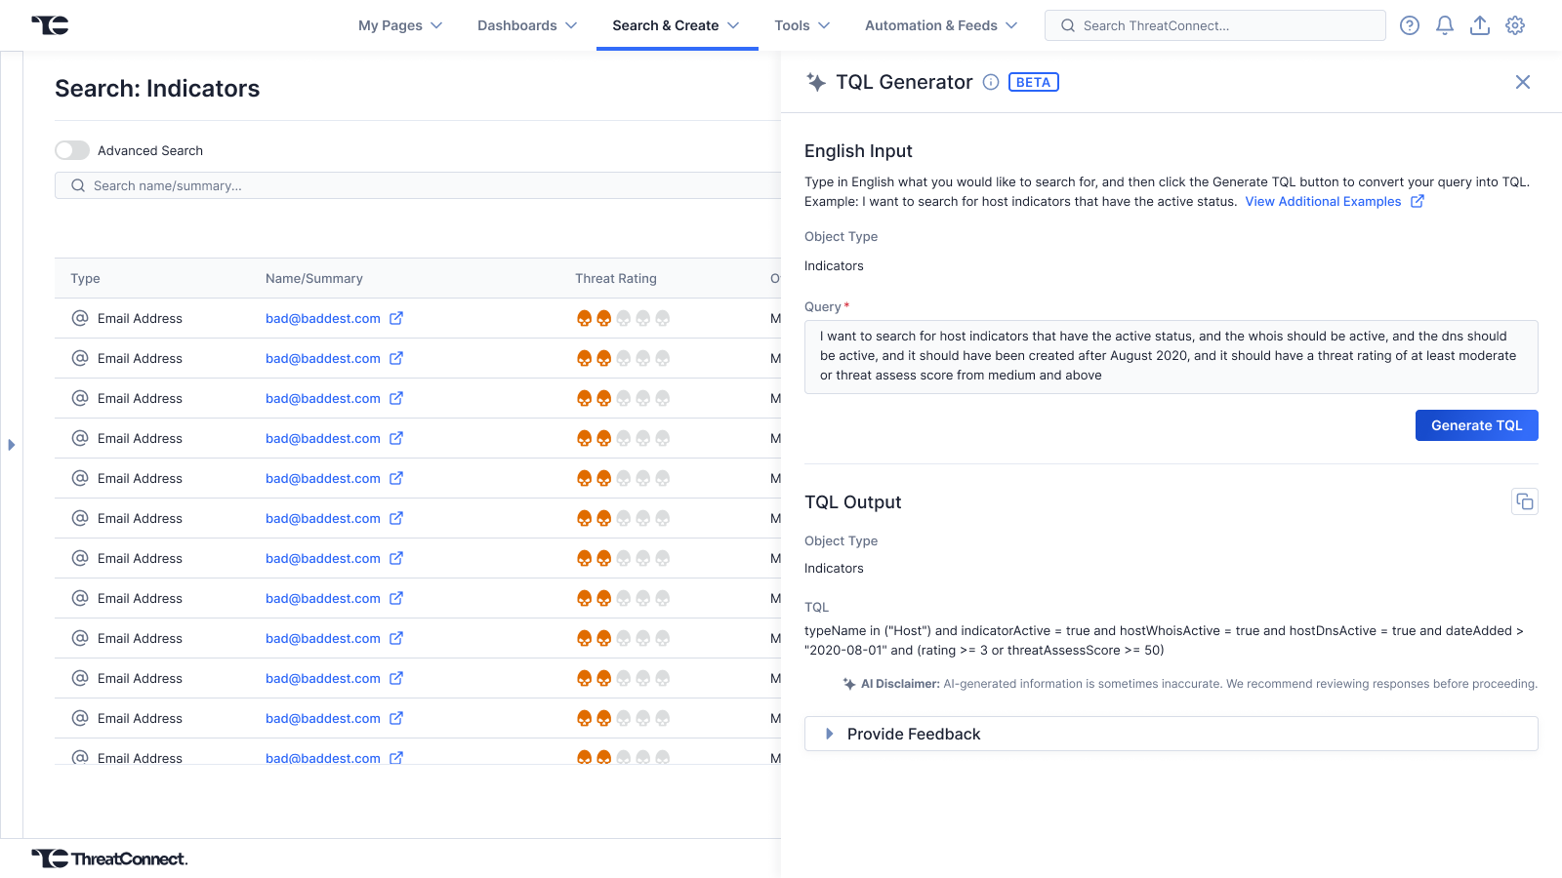
Task: Open the Tools menu
Action: click(x=802, y=25)
